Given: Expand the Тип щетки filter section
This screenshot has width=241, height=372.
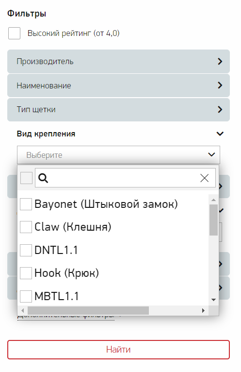Looking at the screenshot, I should (x=118, y=110).
